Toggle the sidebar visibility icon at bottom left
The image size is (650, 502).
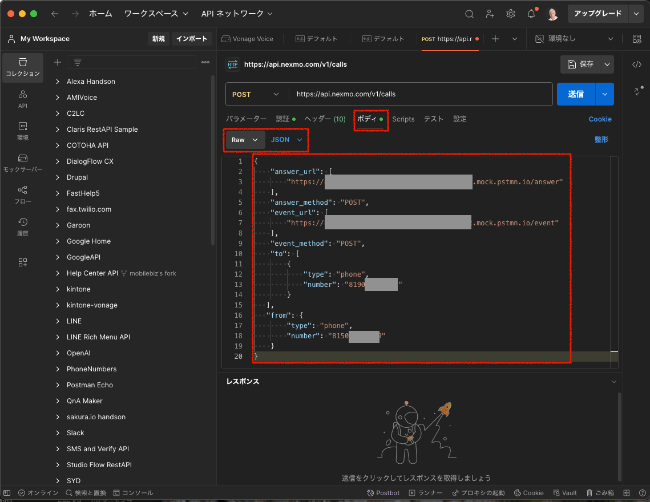click(x=7, y=493)
